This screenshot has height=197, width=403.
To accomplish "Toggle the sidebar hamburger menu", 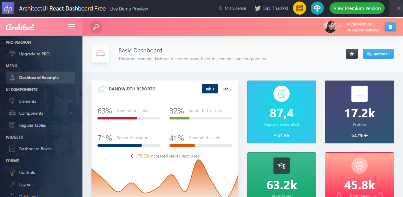I will [x=72, y=27].
